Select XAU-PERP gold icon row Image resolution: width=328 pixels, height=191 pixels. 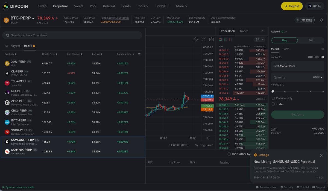click(7, 63)
